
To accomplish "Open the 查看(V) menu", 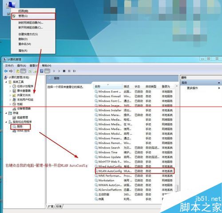I will (x=34, y=65).
